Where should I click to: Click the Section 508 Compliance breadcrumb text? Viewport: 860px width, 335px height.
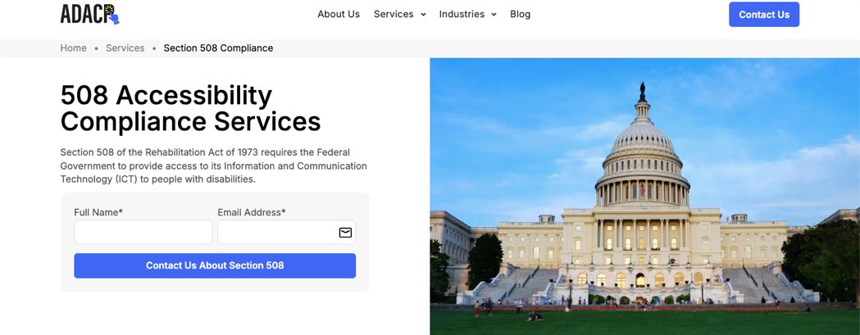pyautogui.click(x=218, y=48)
